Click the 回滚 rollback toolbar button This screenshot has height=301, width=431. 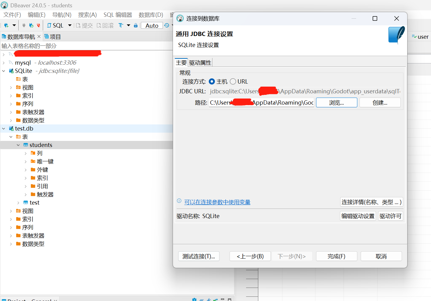105,25
